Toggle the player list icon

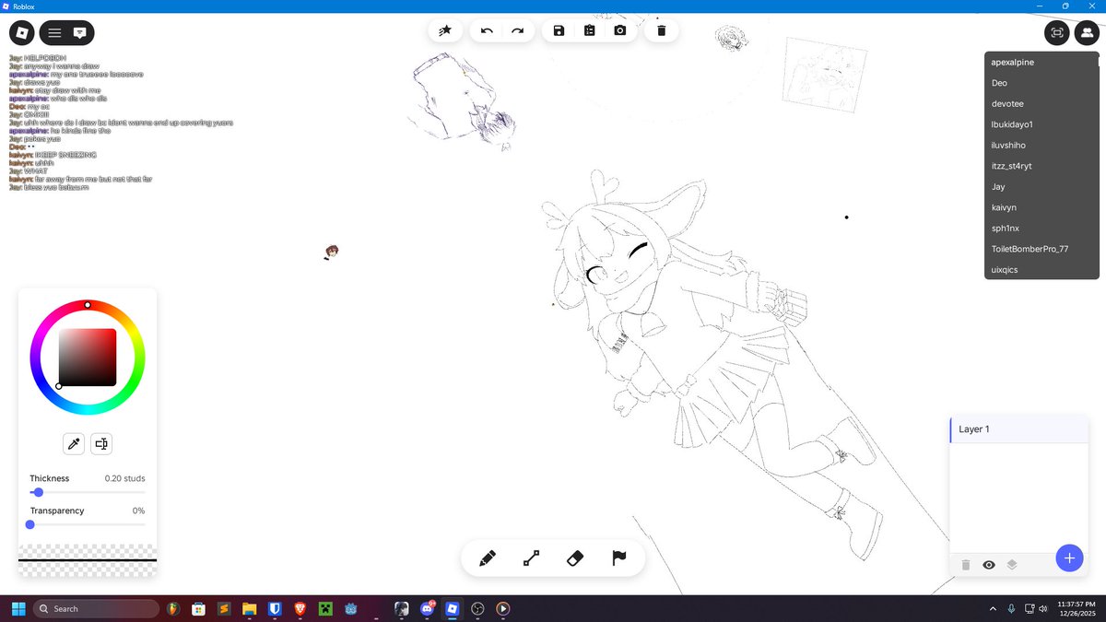(1087, 33)
